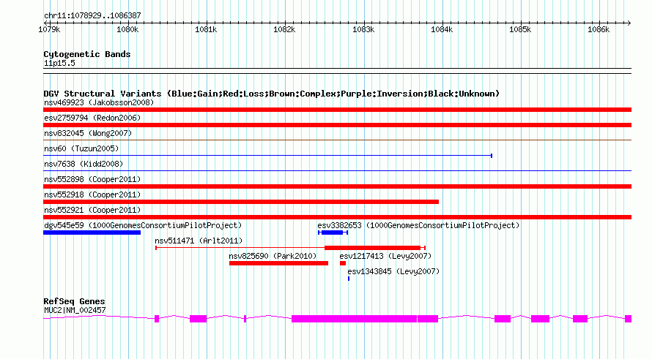
Task: Click the 1079k ruler tick label
Action: pyautogui.click(x=49, y=29)
